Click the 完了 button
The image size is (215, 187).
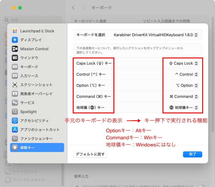coord(192,154)
